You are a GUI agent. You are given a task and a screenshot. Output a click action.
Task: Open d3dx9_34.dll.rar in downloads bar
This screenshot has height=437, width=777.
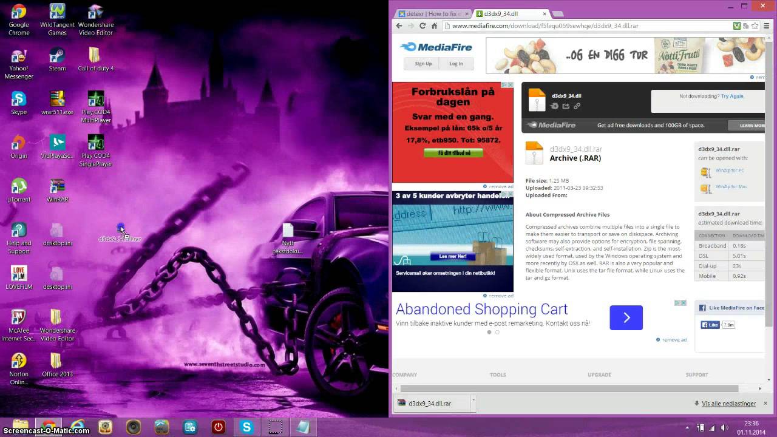[432, 403]
